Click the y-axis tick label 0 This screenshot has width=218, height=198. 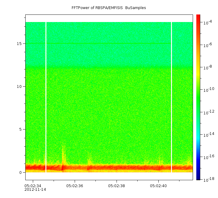(21, 172)
